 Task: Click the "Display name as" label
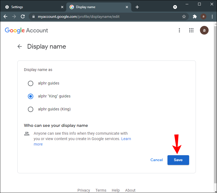point(38,70)
